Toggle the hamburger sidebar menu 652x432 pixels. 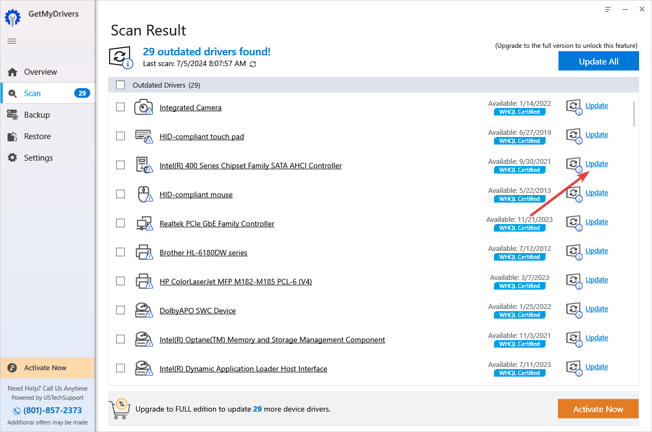tap(12, 41)
